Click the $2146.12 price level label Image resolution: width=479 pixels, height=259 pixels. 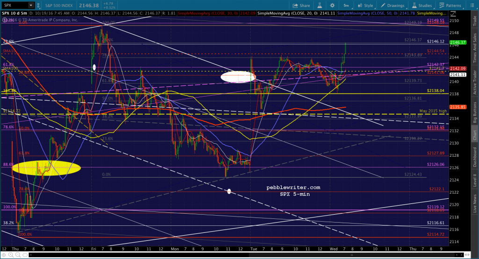pyautogui.click(x=435, y=42)
